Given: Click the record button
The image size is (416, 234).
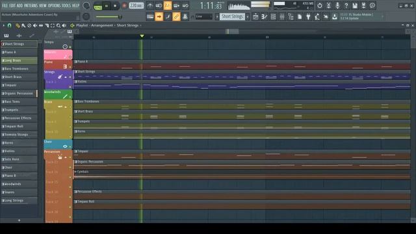Looking at the screenshot, I should (x=124, y=6).
